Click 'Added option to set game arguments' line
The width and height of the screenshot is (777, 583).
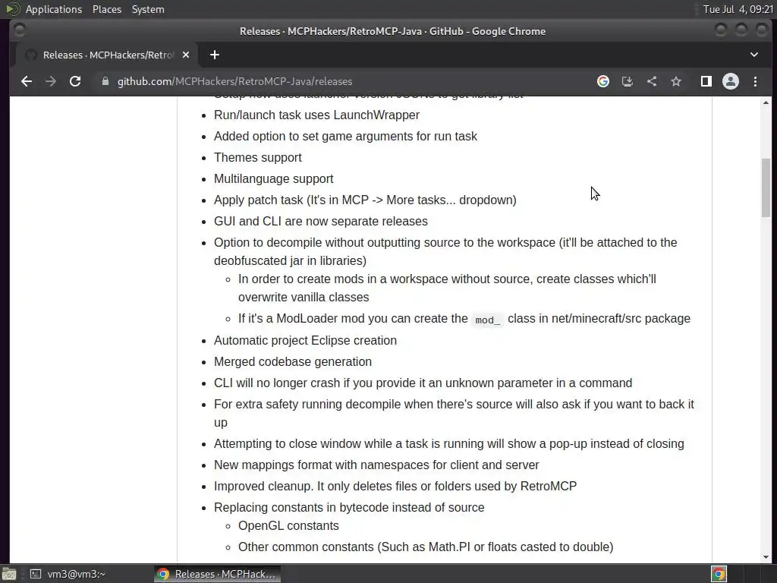[x=345, y=137]
